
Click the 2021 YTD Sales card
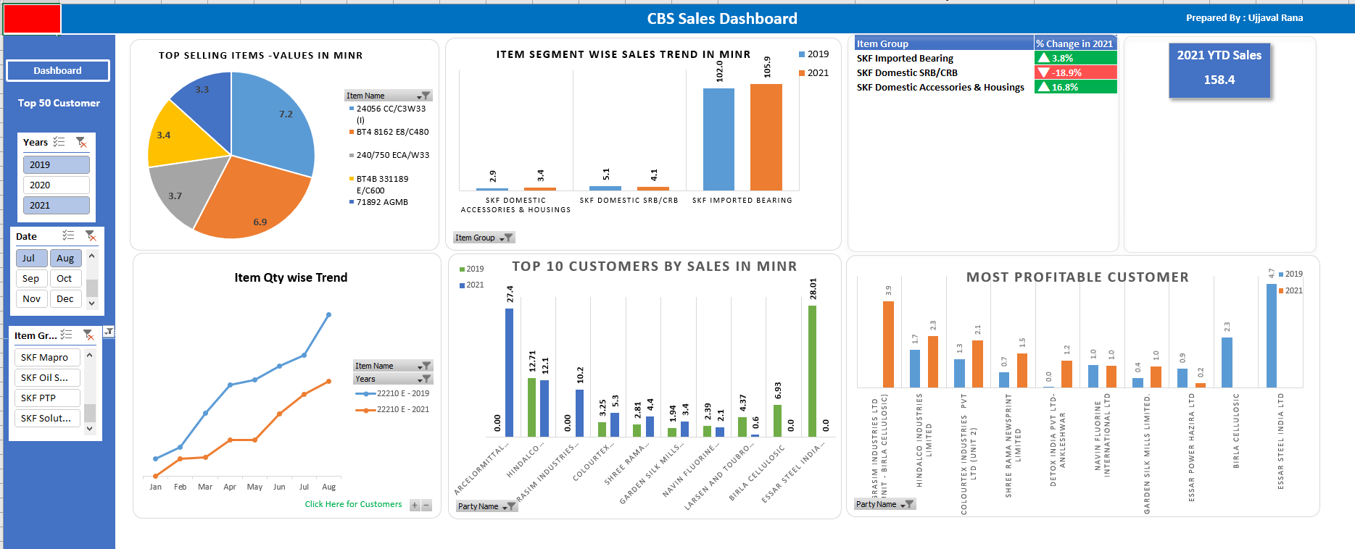pyautogui.click(x=1219, y=70)
